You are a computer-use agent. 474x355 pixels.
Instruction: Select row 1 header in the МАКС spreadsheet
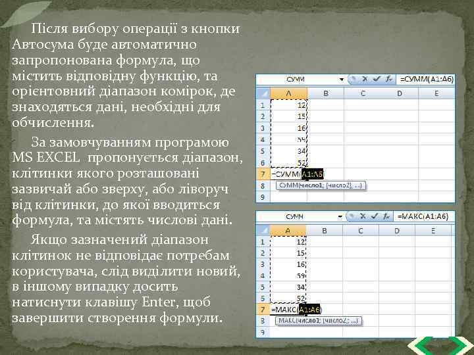(x=263, y=241)
